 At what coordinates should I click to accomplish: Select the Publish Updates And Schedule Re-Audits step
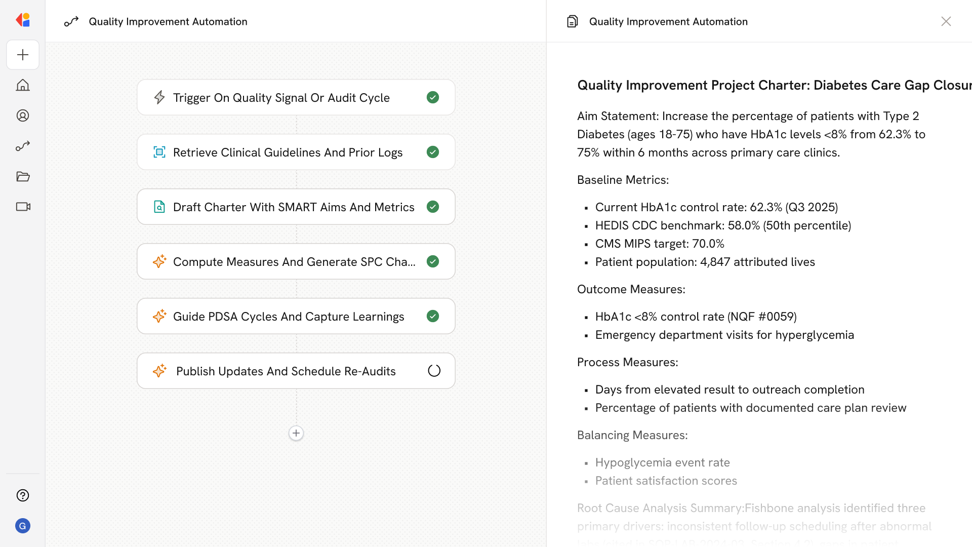tap(286, 371)
